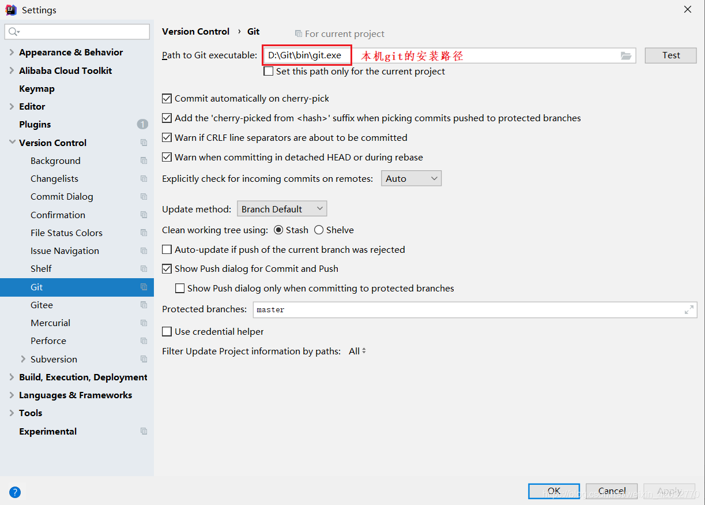Click the project-level icon next to Version Control

tap(144, 143)
